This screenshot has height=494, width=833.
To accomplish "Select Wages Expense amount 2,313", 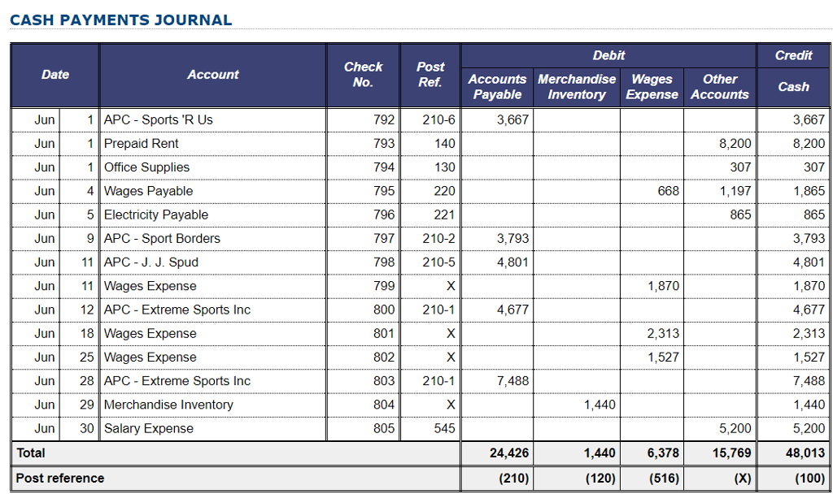I will 663,334.
